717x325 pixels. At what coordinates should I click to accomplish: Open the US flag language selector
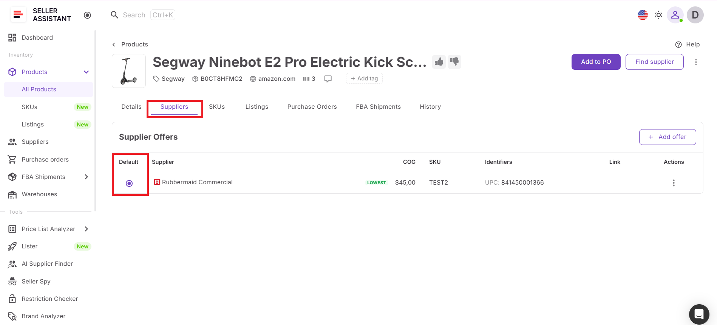[x=643, y=15]
